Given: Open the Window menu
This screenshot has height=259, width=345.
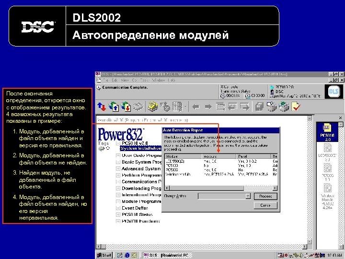Looking at the screenshot, I should click(x=158, y=81).
